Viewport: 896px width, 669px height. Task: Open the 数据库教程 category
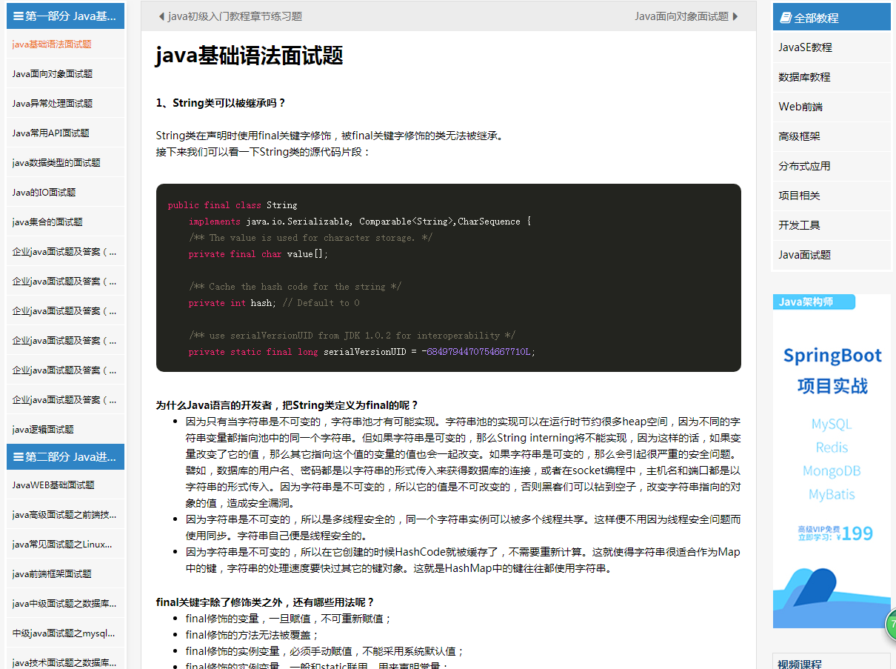click(804, 77)
